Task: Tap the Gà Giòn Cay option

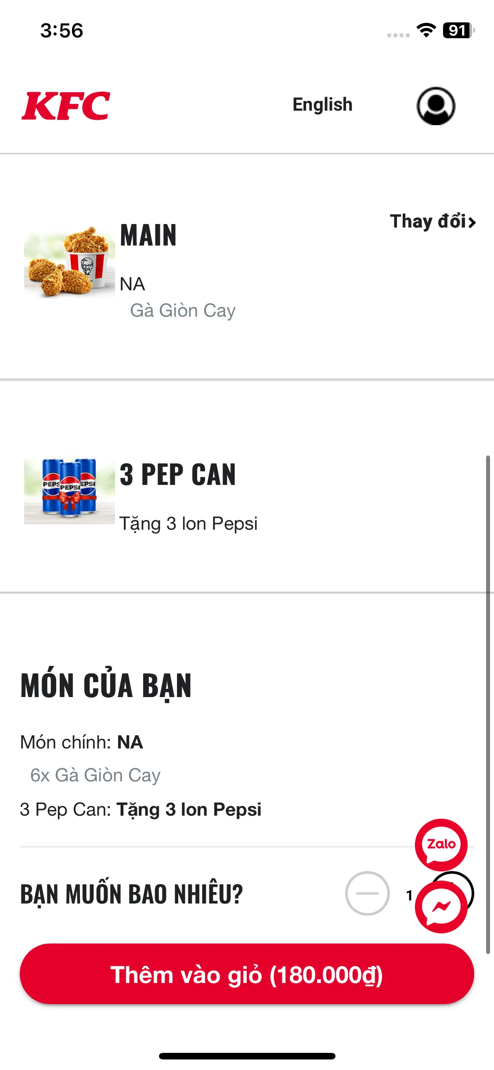Action: pyautogui.click(x=183, y=311)
